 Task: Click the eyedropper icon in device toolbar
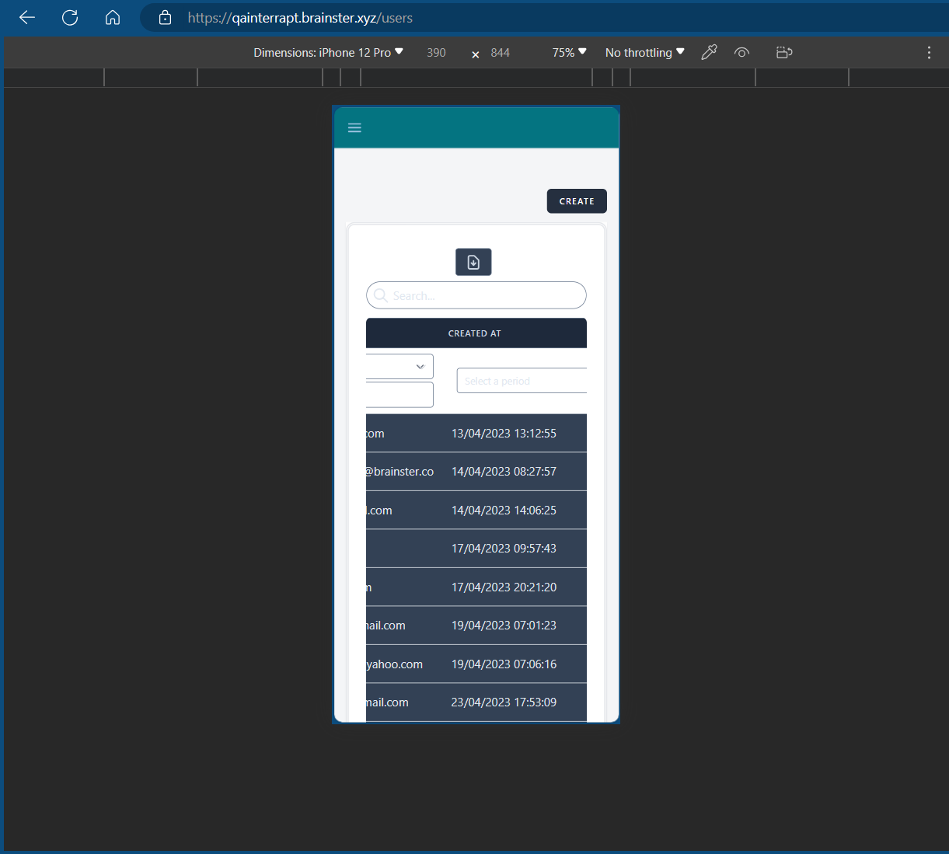click(709, 52)
